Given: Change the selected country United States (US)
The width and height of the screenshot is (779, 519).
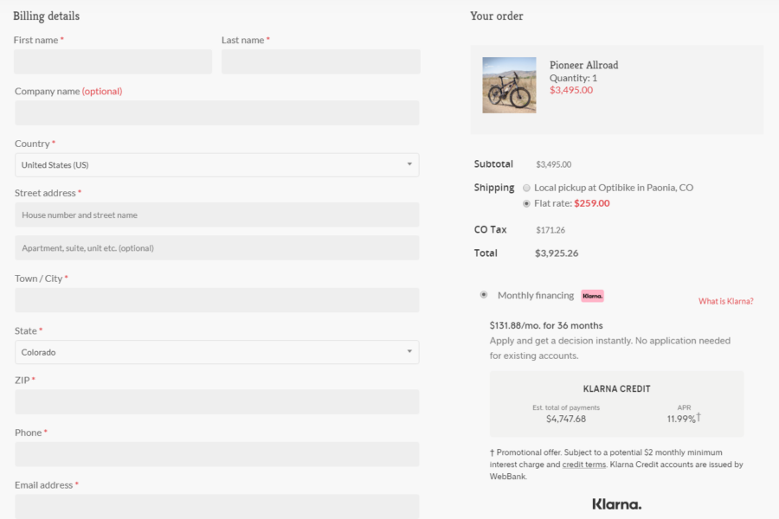Looking at the screenshot, I should (x=216, y=164).
